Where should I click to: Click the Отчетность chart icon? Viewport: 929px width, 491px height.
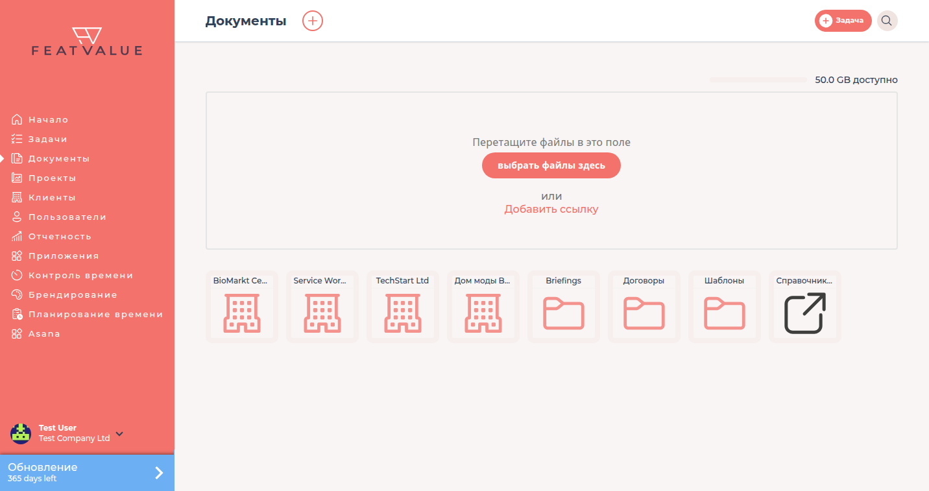pyautogui.click(x=17, y=236)
